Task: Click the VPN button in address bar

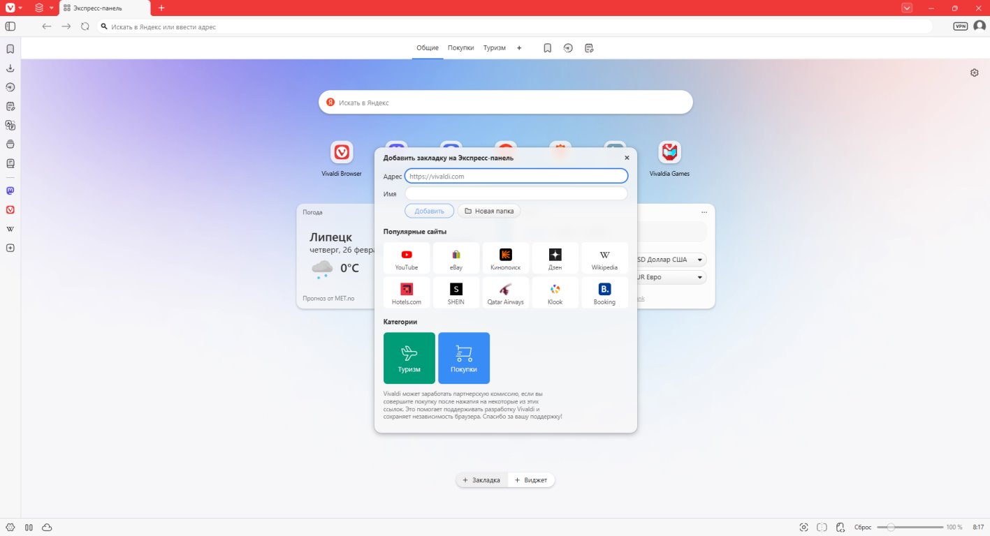Action: [x=961, y=27]
